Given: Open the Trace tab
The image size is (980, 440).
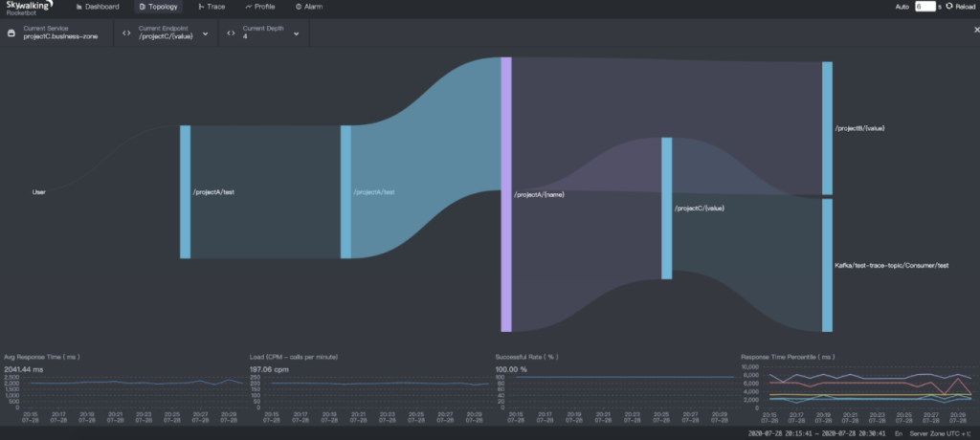Looking at the screenshot, I should pyautogui.click(x=211, y=7).
